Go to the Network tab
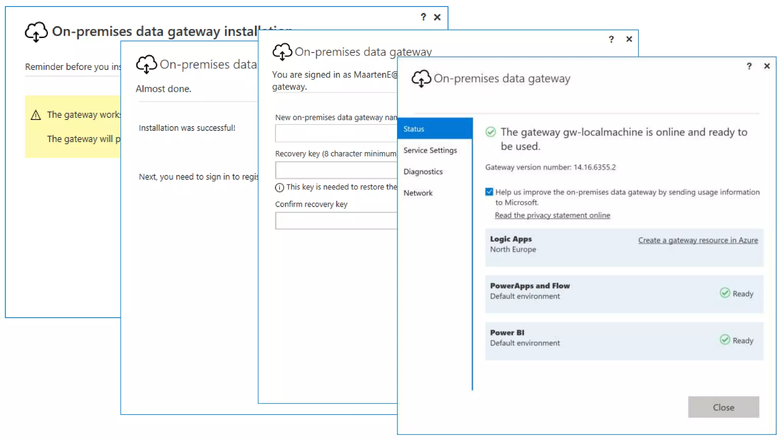784x441 pixels. point(418,193)
